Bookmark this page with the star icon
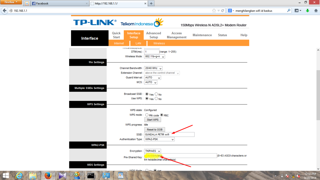Image resolution: width=320 pixels, height=180 pixels. click(214, 11)
